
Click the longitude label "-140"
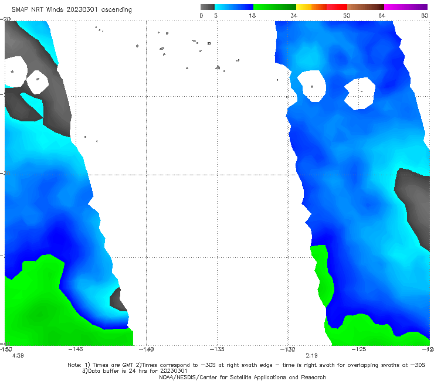(x=146, y=349)
